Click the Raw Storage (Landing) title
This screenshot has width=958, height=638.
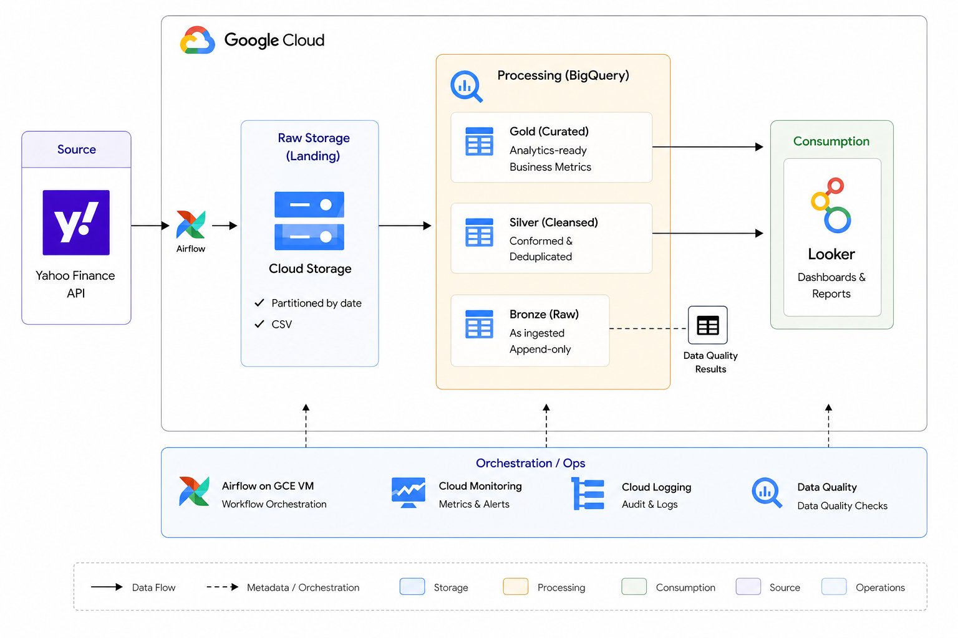[x=314, y=147]
